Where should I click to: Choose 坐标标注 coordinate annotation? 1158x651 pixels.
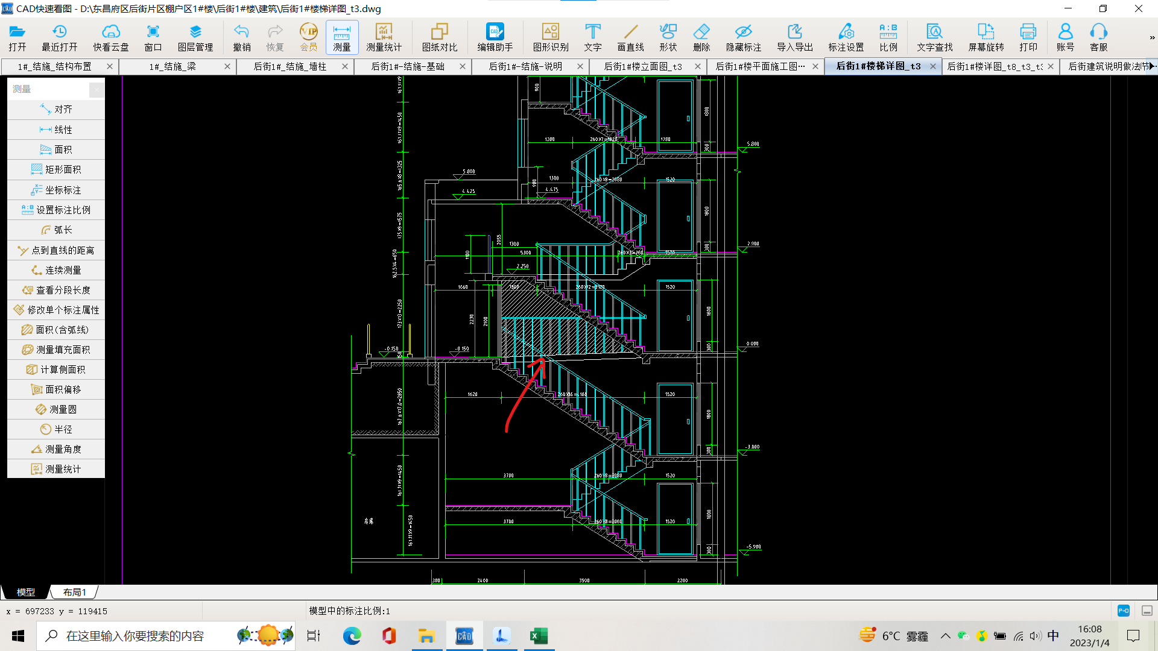click(56, 190)
